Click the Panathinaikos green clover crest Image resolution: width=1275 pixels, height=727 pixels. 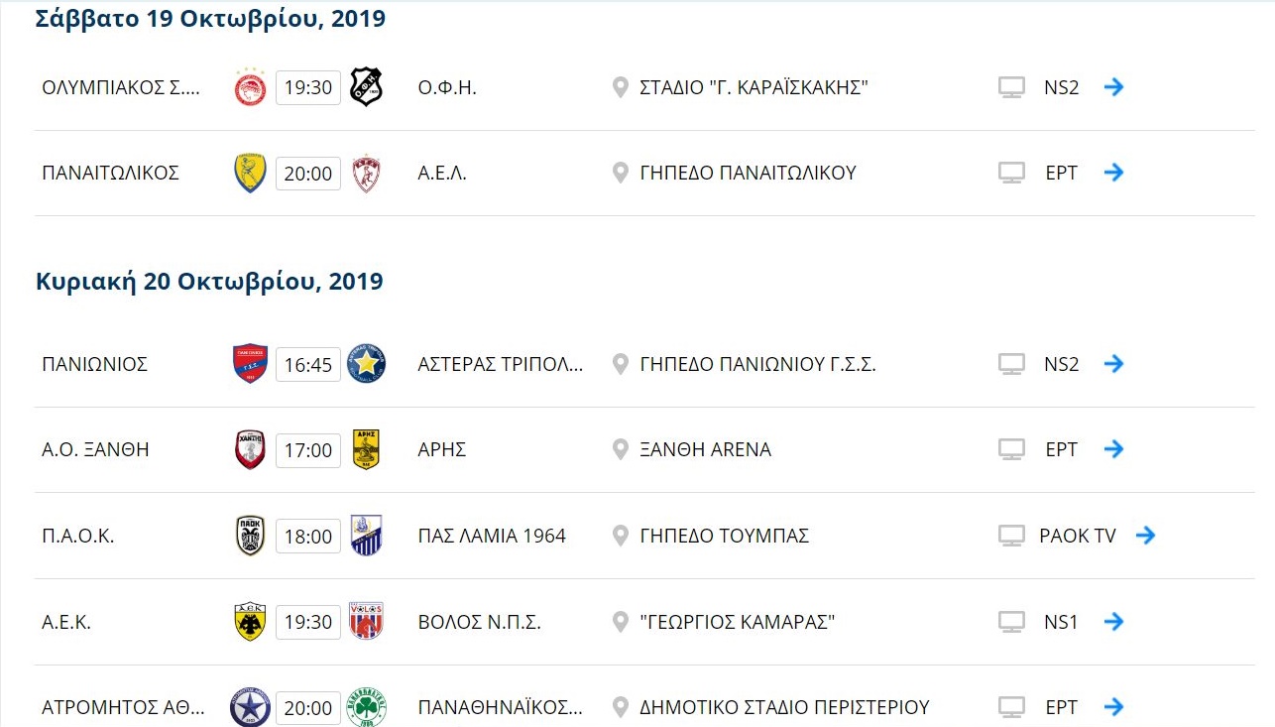coord(366,707)
